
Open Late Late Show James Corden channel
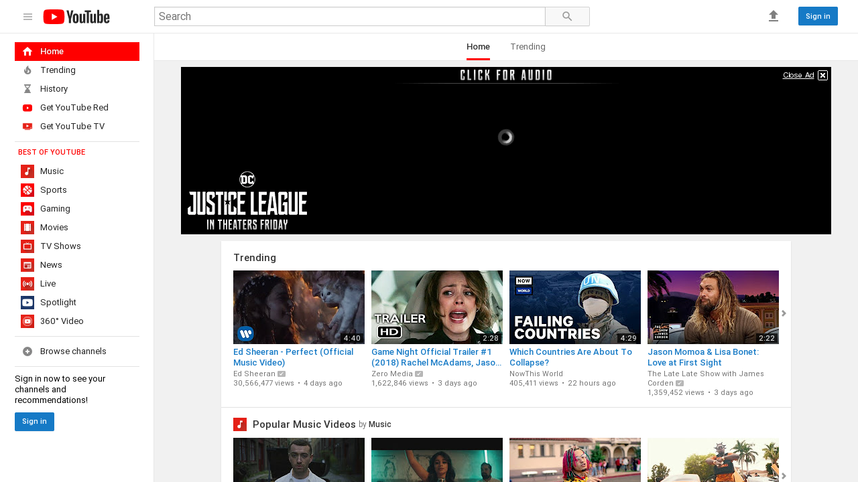point(706,378)
